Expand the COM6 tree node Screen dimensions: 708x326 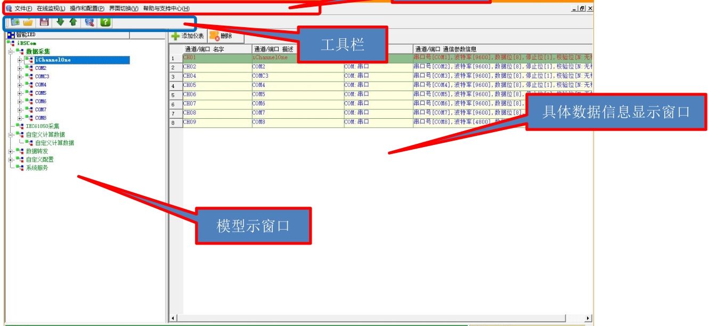[x=20, y=101]
